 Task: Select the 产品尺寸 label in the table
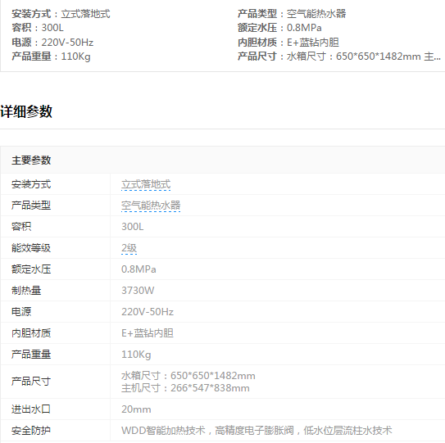[x=31, y=382]
